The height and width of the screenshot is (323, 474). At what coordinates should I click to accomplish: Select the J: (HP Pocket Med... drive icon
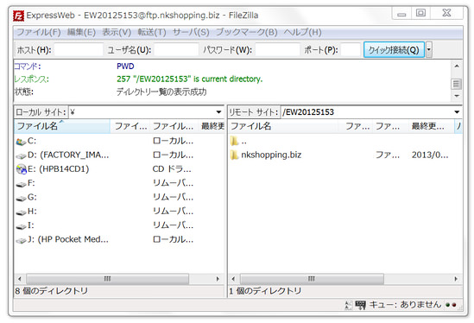(x=21, y=240)
